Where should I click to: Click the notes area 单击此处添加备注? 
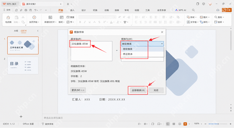(x=53, y=118)
